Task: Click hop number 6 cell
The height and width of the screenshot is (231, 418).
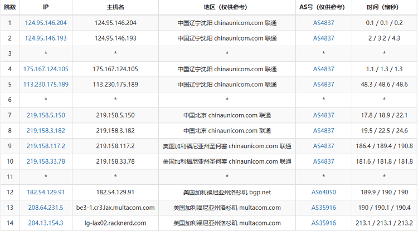Action: 10,100
